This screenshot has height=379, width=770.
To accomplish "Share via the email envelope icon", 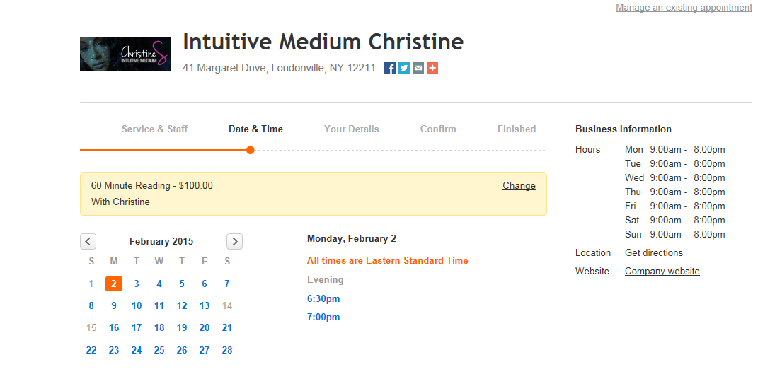I will tap(418, 68).
